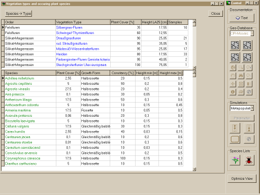The image size is (260, 195).
Task: Select the pan hand tool icon
Action: point(233,76)
